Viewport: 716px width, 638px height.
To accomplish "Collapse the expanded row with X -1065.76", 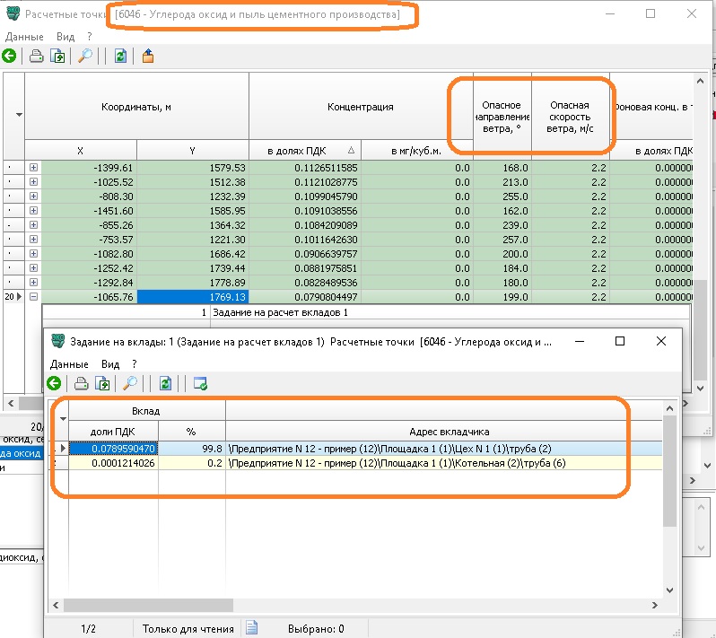I will tap(34, 296).
